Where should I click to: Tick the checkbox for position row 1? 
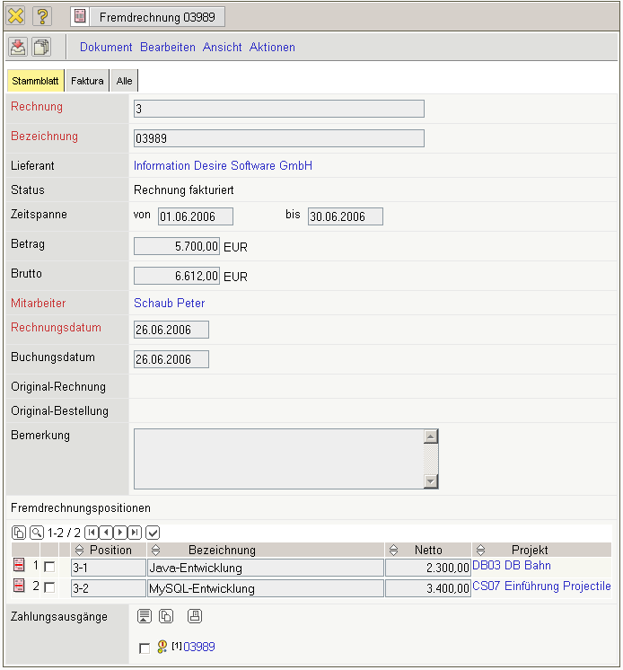pos(49,567)
